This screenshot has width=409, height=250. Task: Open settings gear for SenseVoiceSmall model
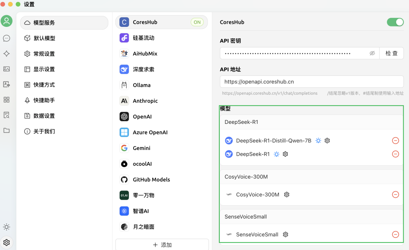pos(286,234)
